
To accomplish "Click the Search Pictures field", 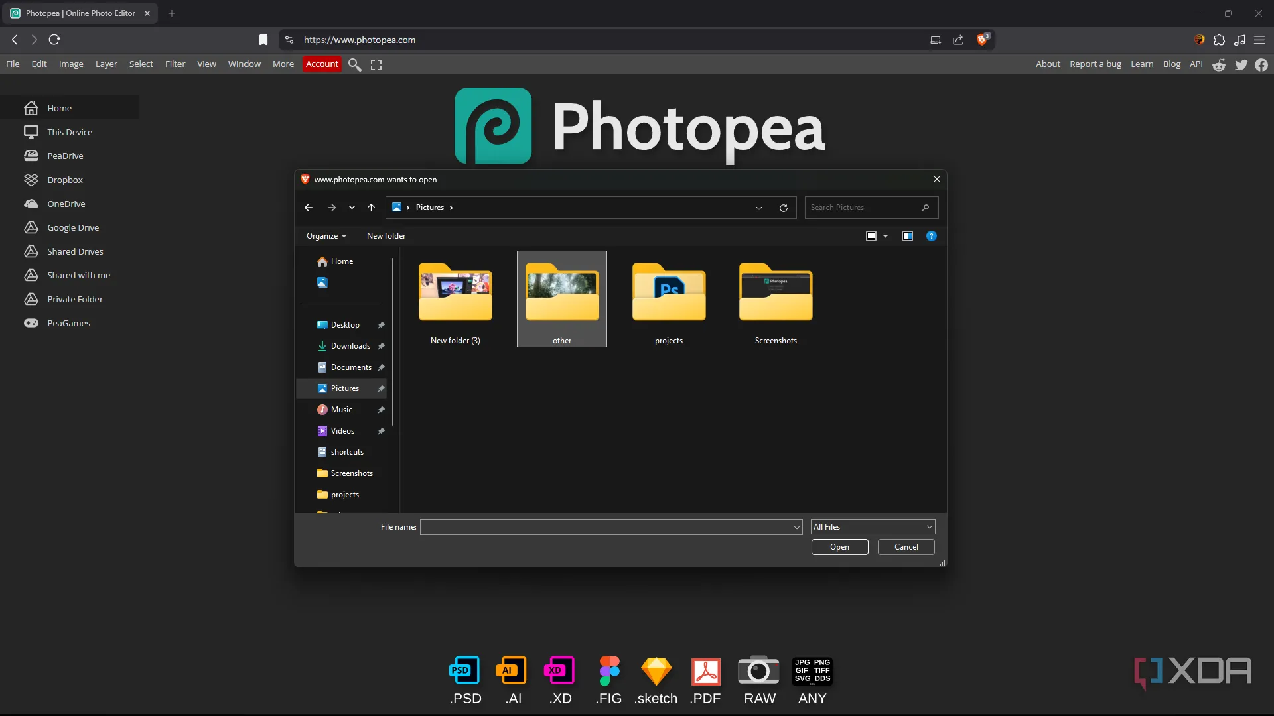I will (x=871, y=208).
